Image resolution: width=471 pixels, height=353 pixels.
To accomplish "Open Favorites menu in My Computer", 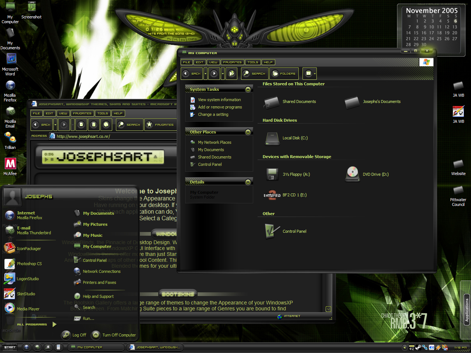I will 233,62.
